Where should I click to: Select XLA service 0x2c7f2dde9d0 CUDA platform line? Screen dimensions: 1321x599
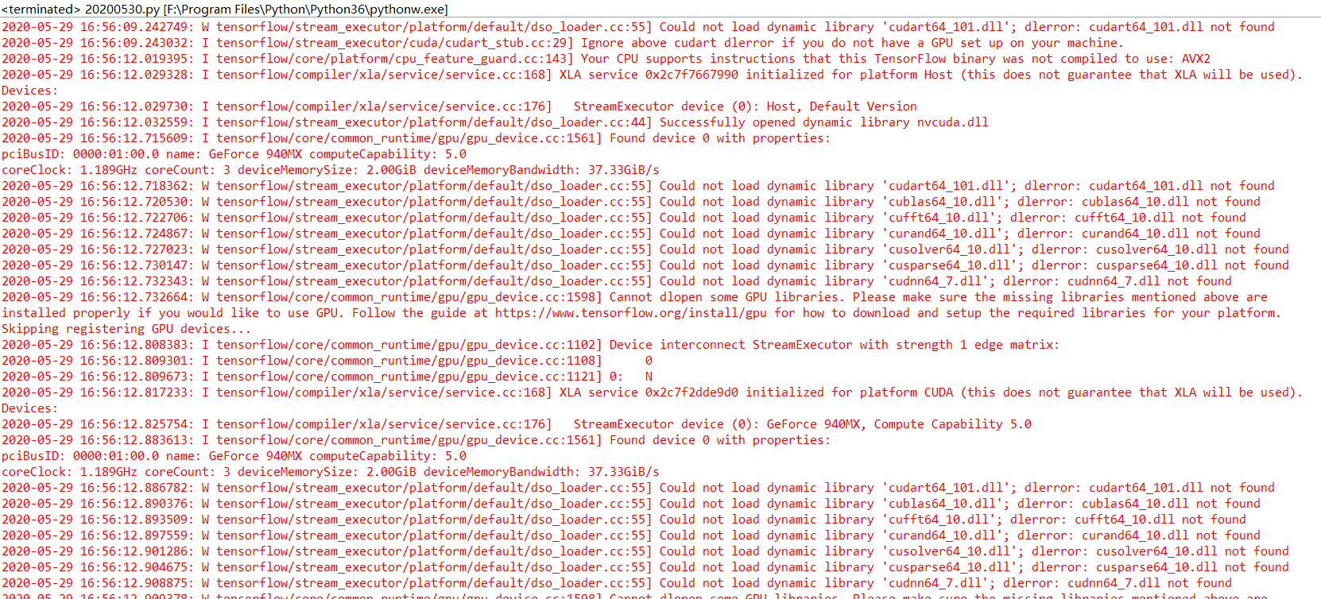coord(653,392)
